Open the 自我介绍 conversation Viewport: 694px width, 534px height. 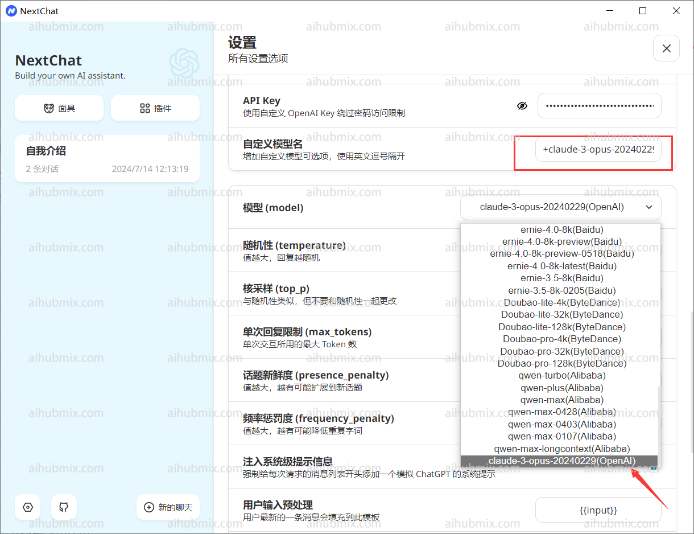[x=107, y=159]
